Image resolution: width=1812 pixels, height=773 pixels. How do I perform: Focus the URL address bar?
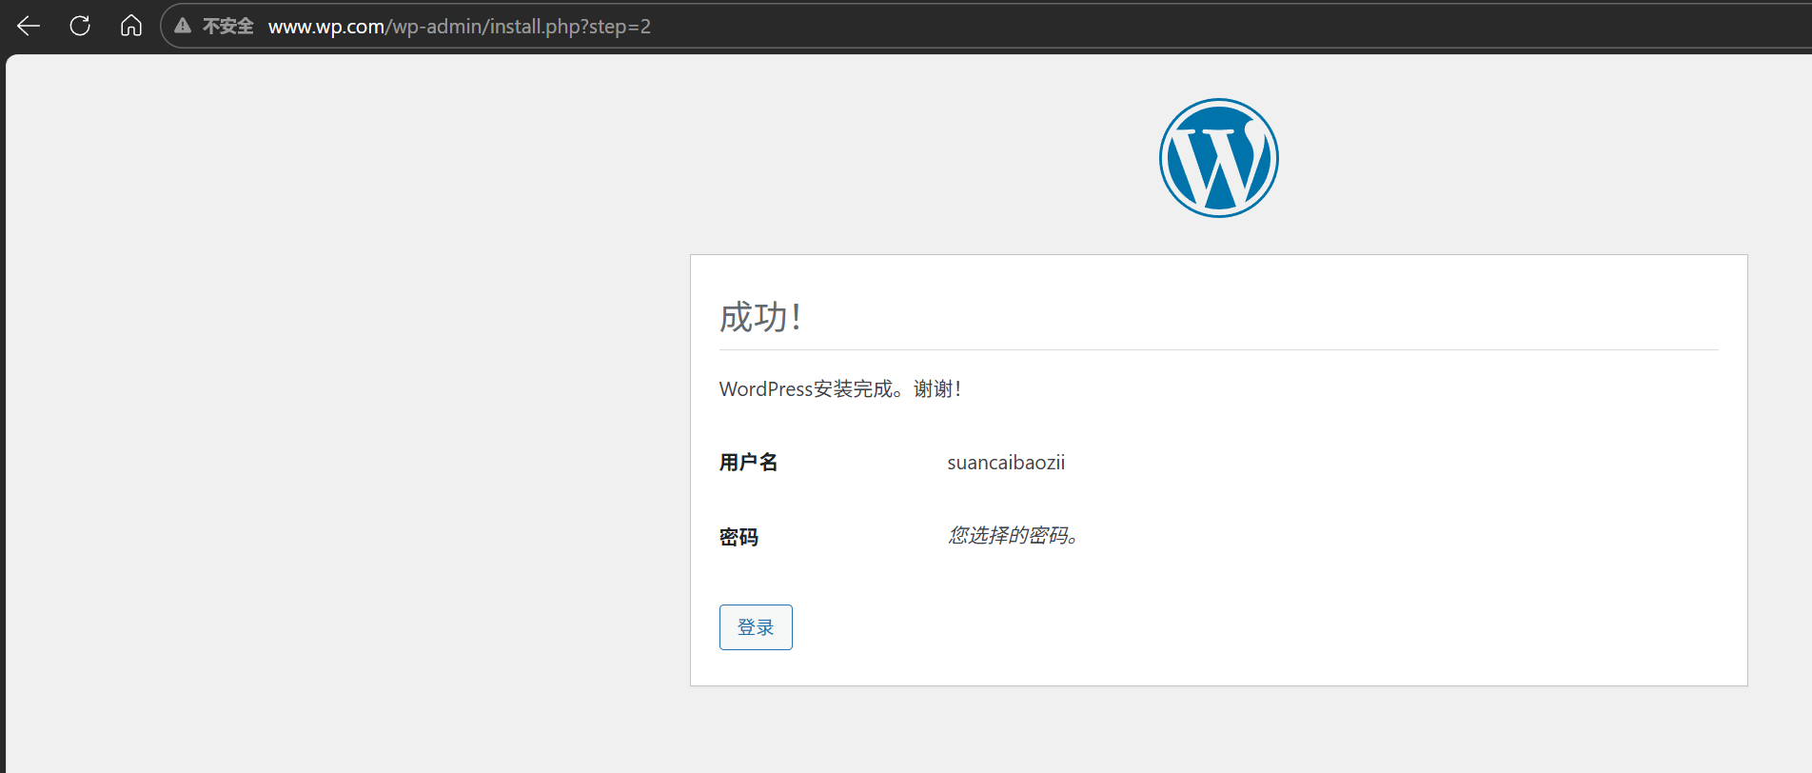click(984, 26)
